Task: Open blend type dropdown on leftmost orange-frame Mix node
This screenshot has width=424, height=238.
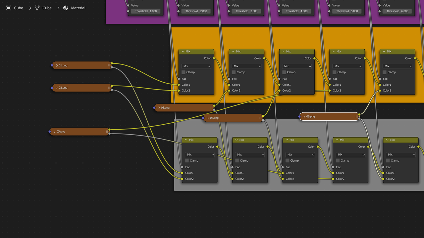Action: click(196, 66)
